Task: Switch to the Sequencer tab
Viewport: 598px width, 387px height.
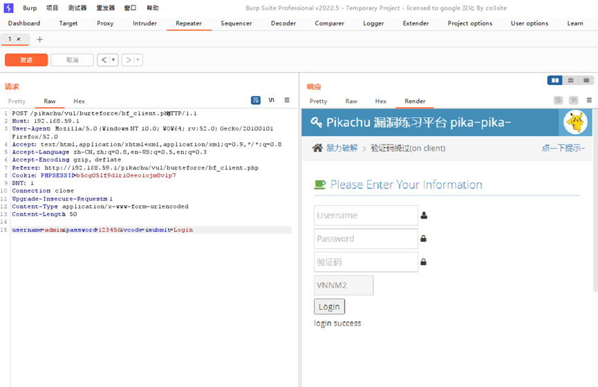Action: click(236, 23)
